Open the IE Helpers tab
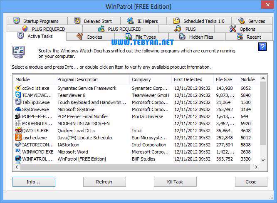 pyautogui.click(x=144, y=21)
